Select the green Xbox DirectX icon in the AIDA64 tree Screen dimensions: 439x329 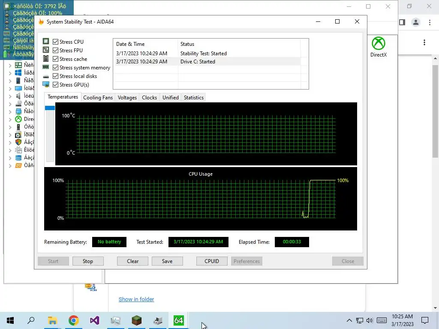click(18, 119)
